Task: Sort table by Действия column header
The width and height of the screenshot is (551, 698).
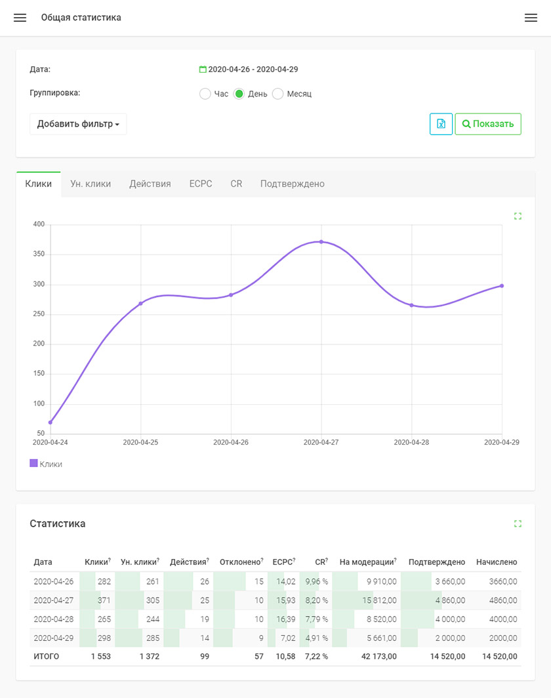Action: [188, 562]
